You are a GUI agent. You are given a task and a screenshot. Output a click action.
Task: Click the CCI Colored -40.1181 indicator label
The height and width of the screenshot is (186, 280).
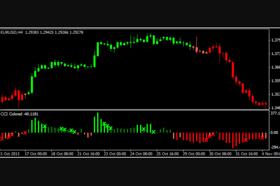tap(19, 114)
